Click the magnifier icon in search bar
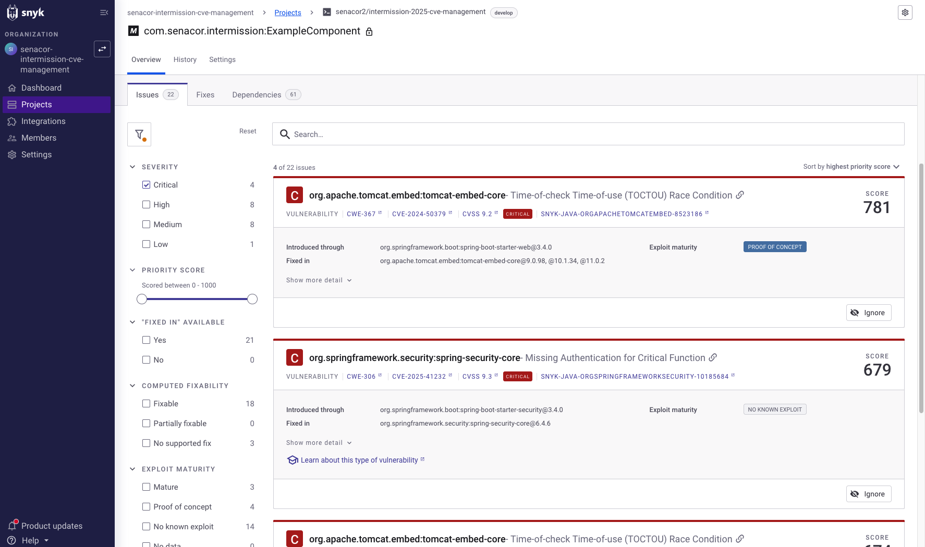 point(285,134)
